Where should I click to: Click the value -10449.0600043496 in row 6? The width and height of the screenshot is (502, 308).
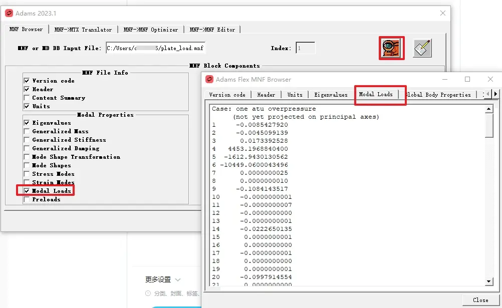click(x=254, y=165)
